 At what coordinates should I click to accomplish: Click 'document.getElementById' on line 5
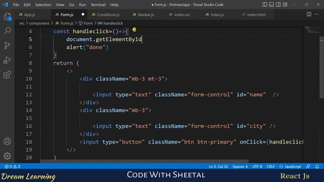104,39
